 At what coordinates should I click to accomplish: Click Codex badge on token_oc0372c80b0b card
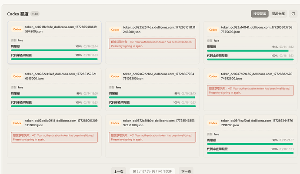(115, 123)
